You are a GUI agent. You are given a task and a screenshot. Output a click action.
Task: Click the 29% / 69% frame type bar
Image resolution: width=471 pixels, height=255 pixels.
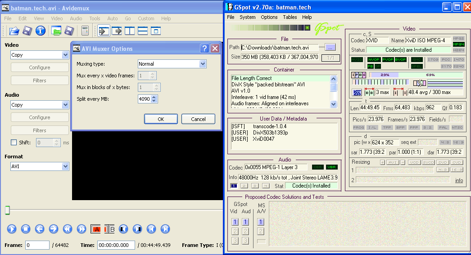tap(416, 75)
